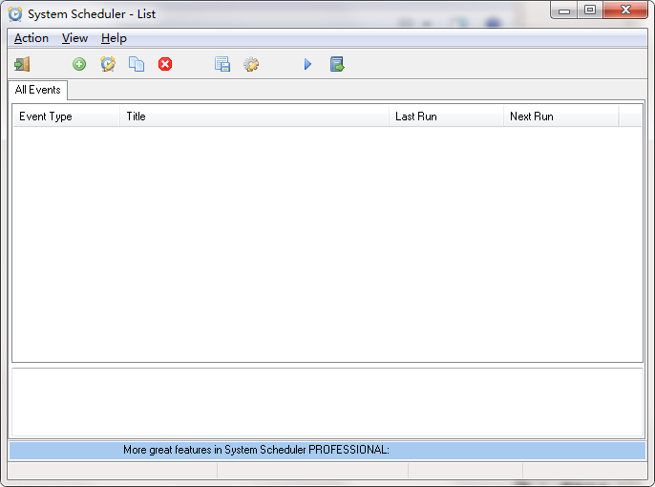
Task: Click the edit event clock icon
Action: [x=108, y=64]
